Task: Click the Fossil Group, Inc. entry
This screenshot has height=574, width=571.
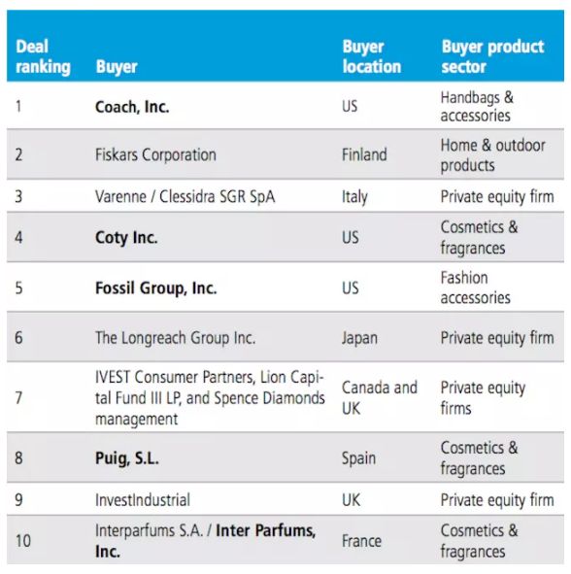Action: coord(156,288)
